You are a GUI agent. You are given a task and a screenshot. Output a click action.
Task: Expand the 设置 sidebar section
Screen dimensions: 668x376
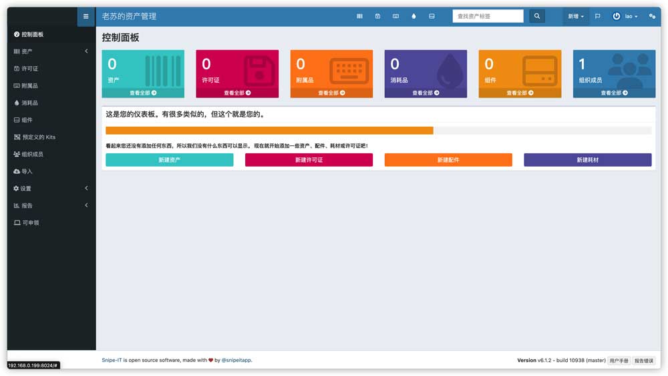(51, 189)
